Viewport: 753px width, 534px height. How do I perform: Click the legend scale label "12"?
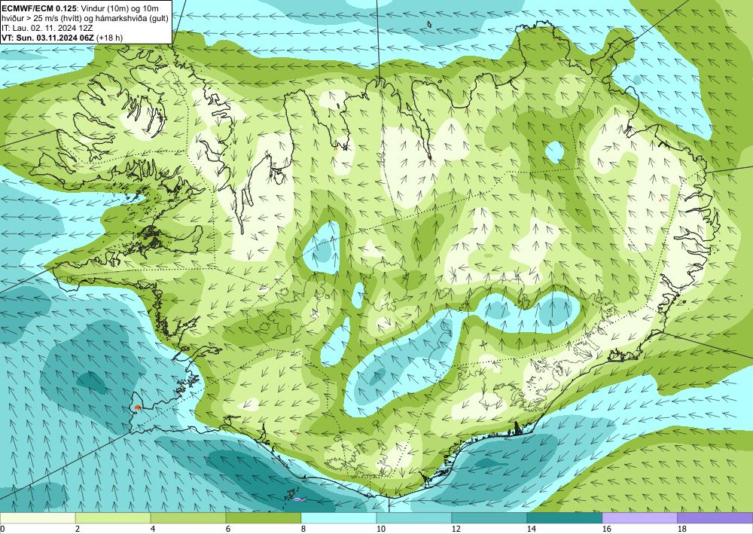pyautogui.click(x=456, y=529)
